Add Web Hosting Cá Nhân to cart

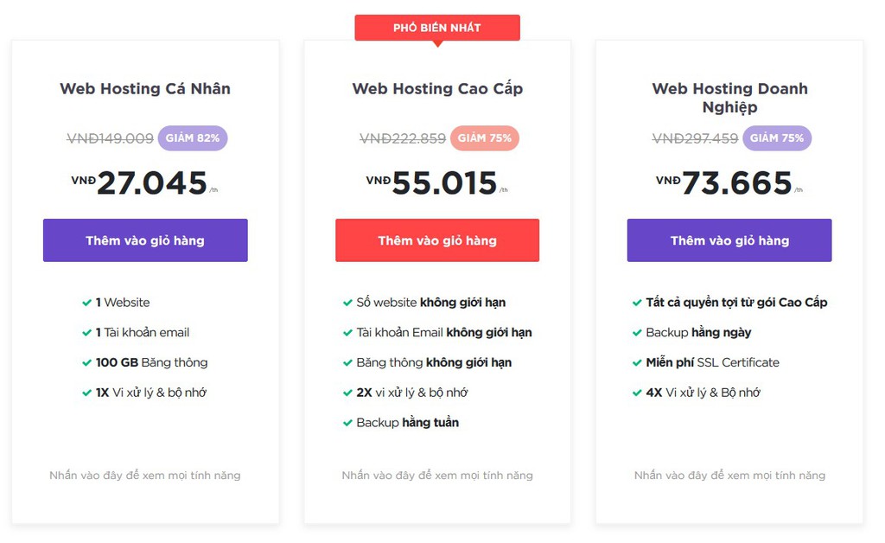145,240
